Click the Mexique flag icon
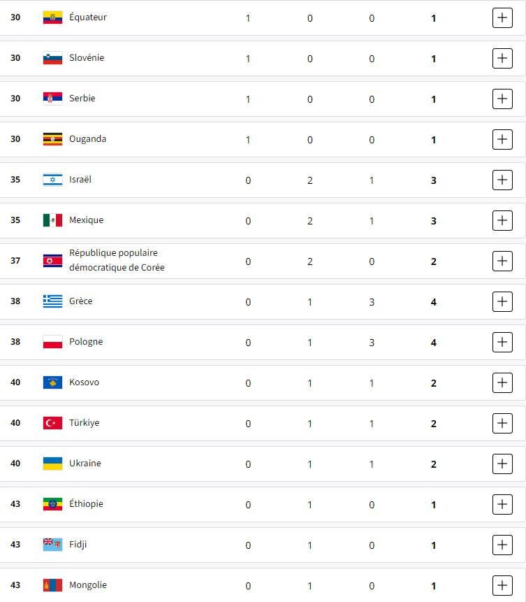This screenshot has height=602, width=526. tap(52, 220)
